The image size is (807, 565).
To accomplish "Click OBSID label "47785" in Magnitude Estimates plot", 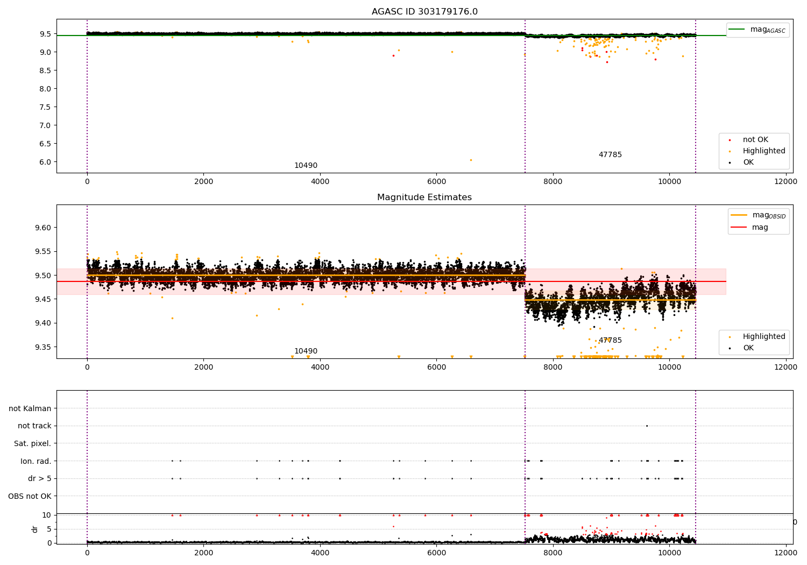I will 610,341.
